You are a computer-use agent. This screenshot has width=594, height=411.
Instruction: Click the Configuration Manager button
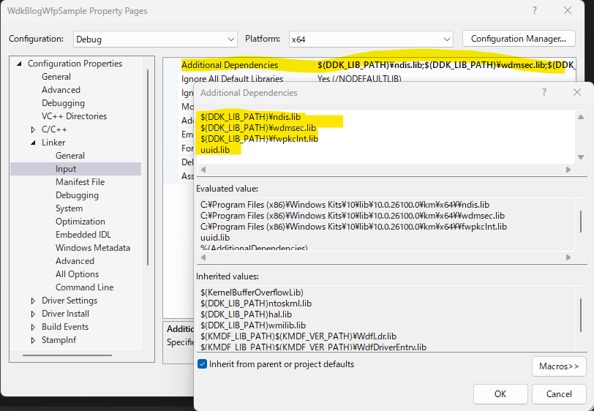click(x=518, y=39)
